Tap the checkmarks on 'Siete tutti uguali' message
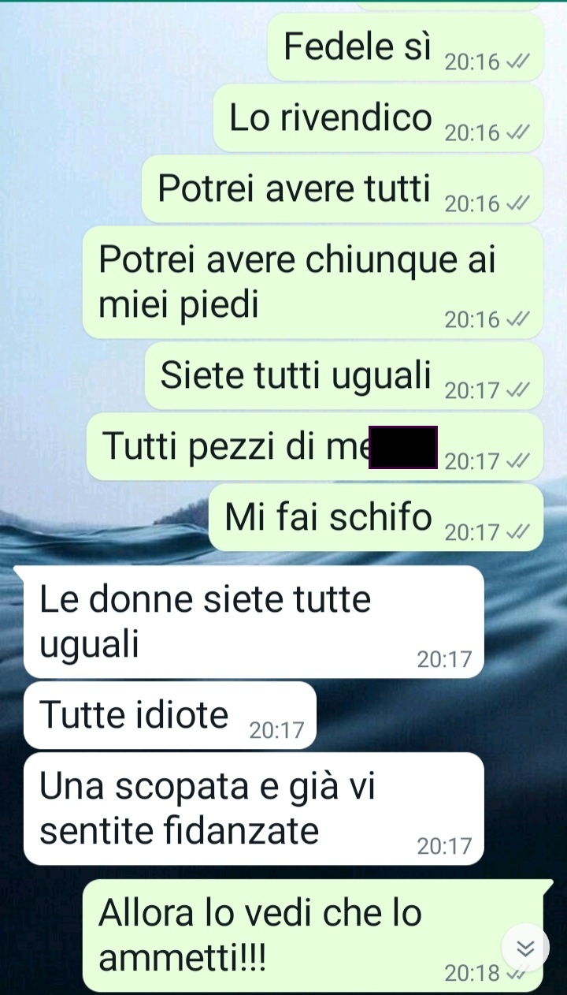 pyautogui.click(x=517, y=390)
